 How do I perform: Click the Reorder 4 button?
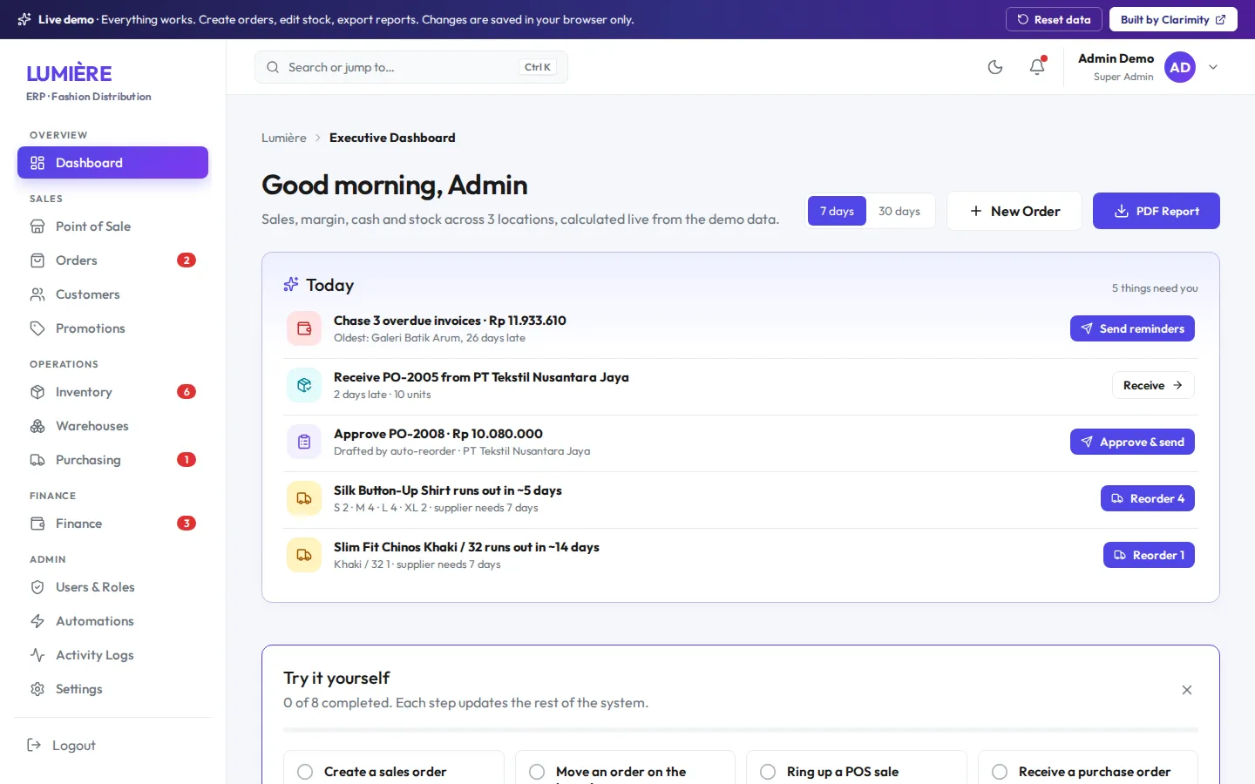1148,498
